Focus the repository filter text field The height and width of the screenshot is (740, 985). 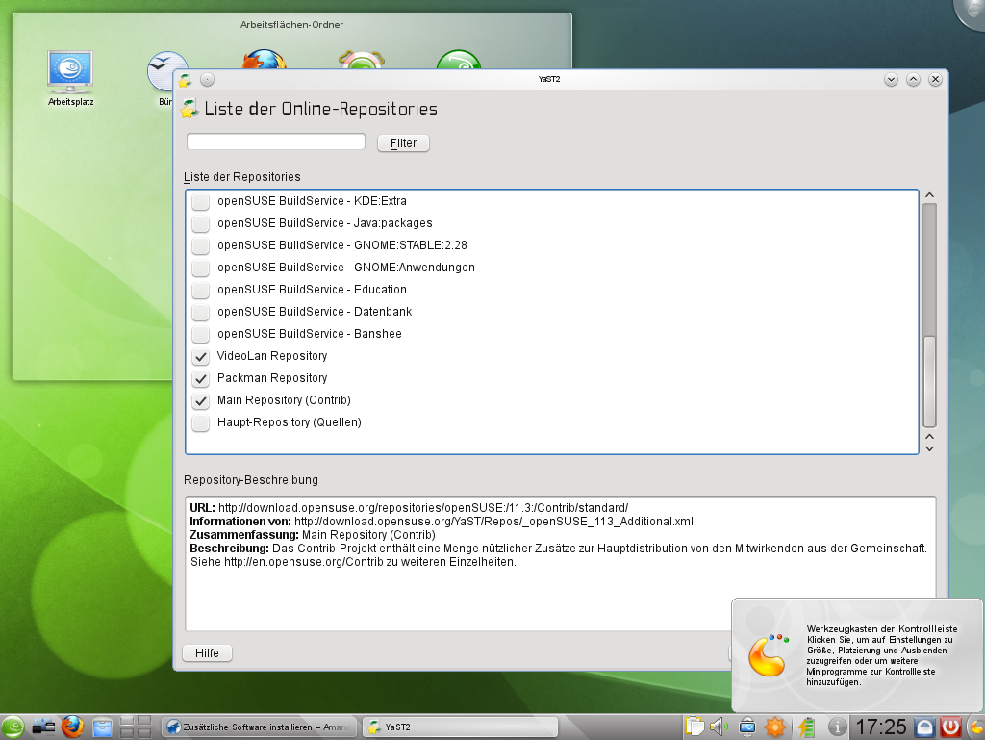(276, 142)
